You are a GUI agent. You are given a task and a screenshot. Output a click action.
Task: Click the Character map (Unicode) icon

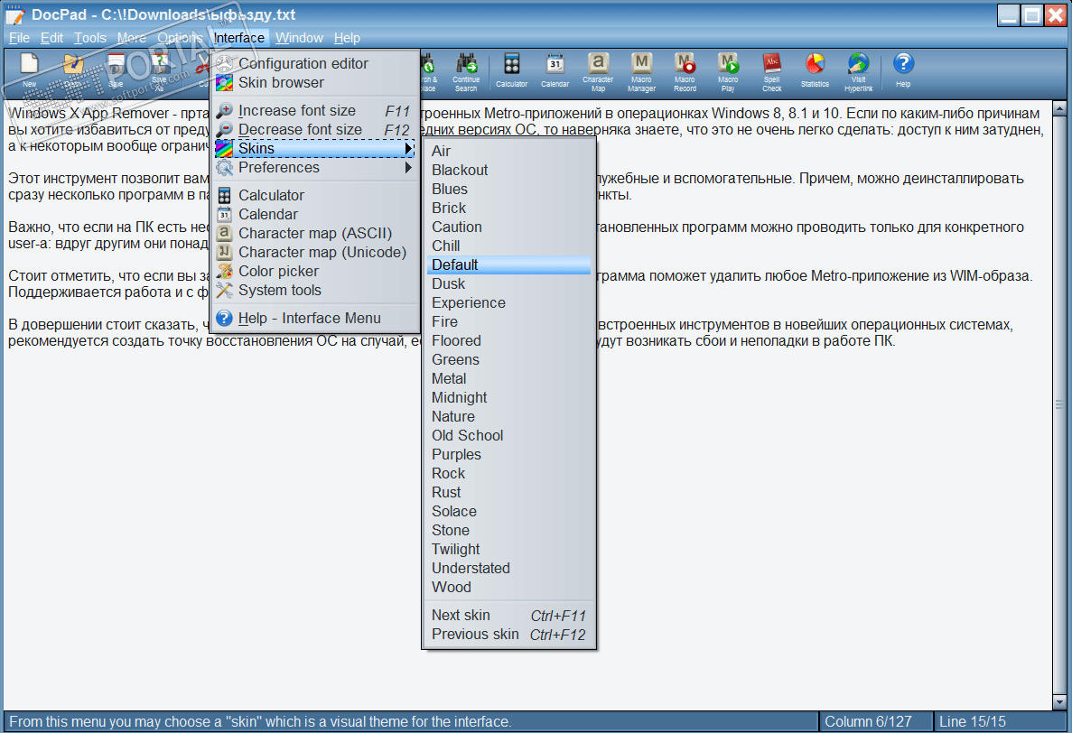pyautogui.click(x=224, y=252)
